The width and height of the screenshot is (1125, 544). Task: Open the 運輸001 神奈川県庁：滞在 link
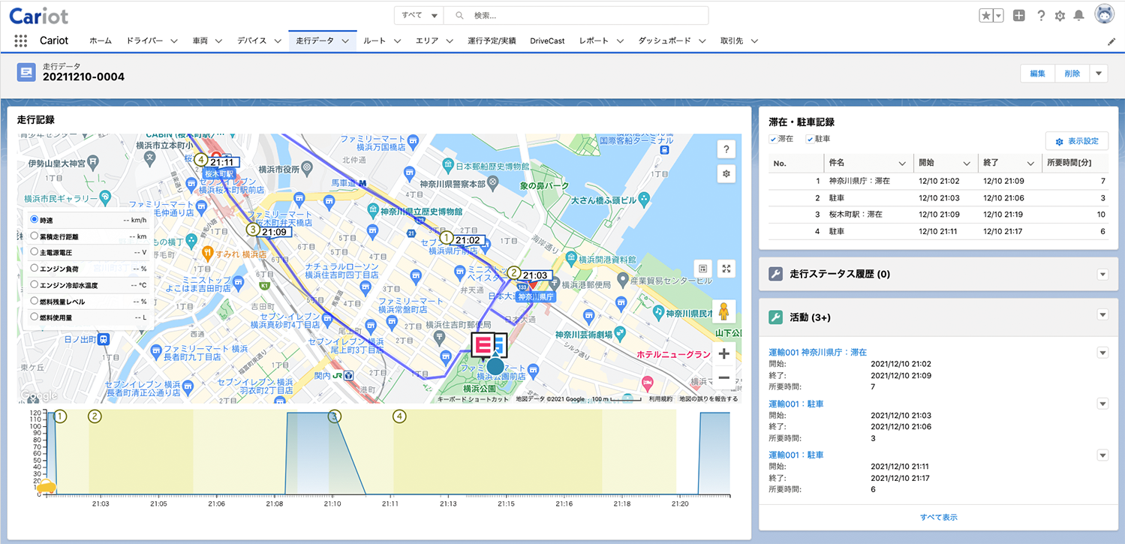(x=817, y=352)
